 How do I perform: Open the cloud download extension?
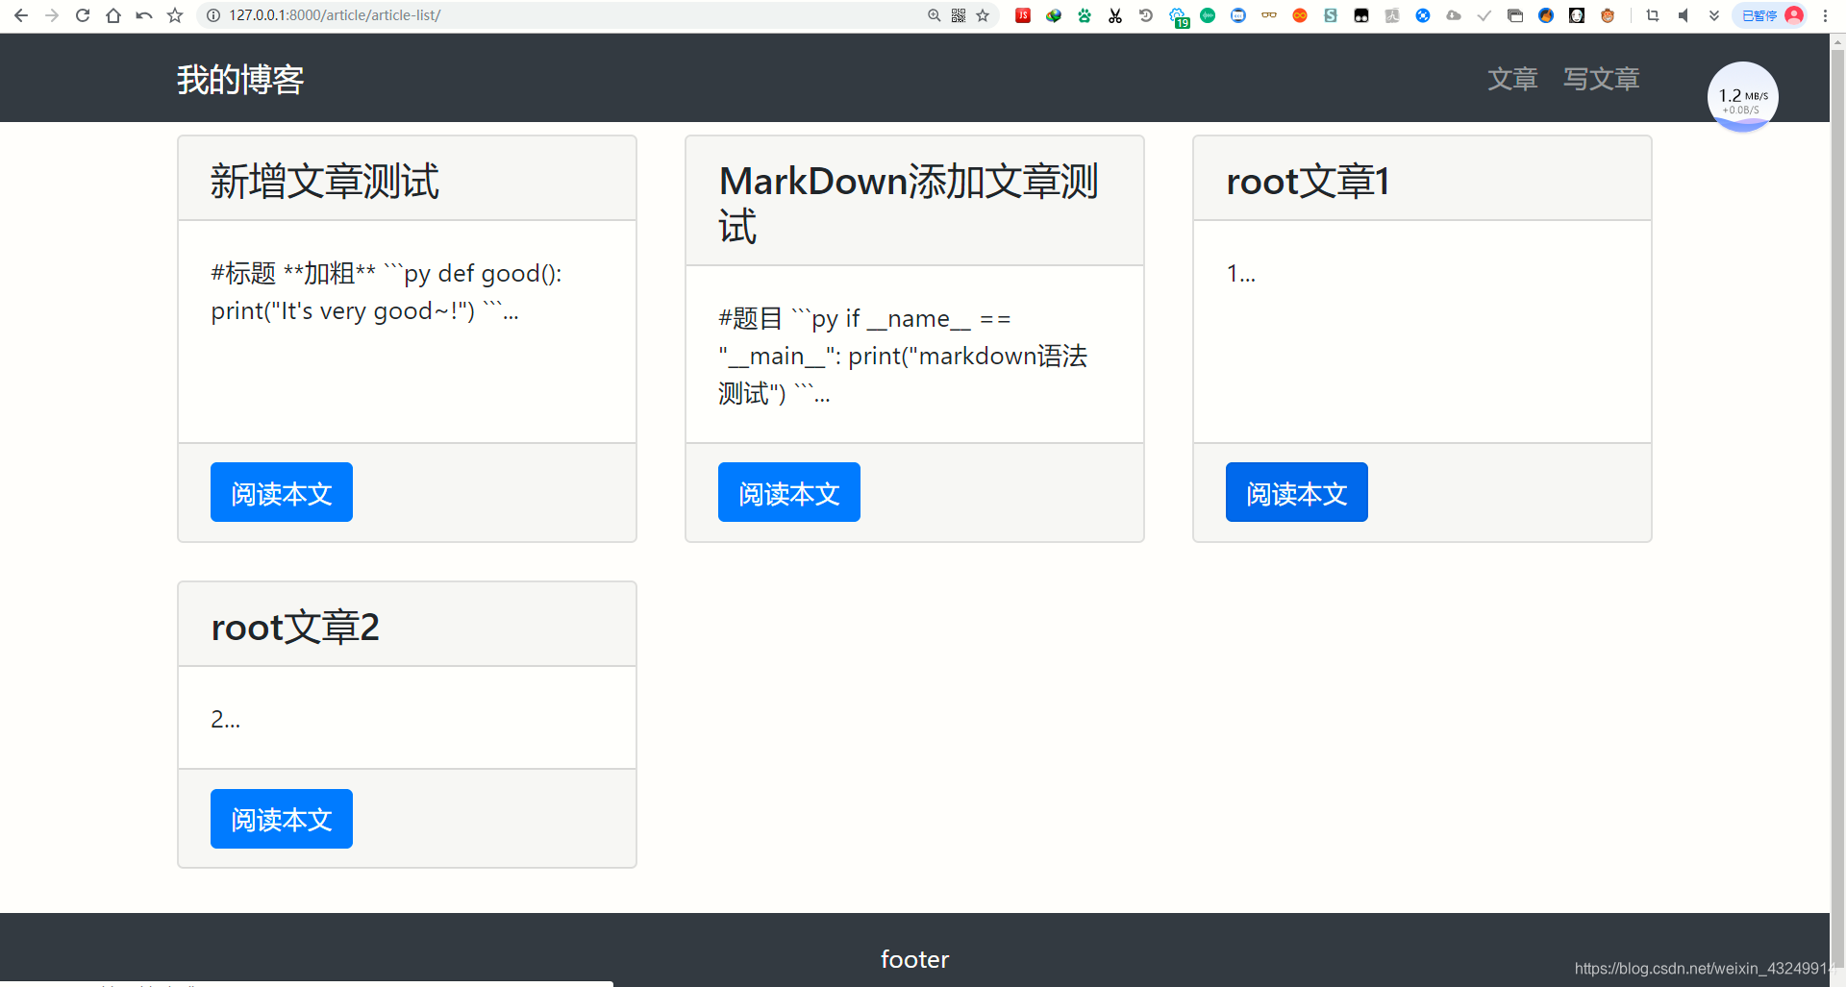click(1454, 15)
